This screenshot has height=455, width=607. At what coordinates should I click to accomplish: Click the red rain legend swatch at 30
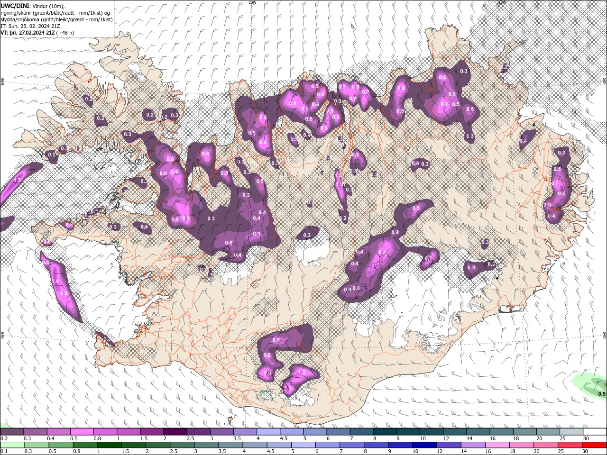point(594,445)
